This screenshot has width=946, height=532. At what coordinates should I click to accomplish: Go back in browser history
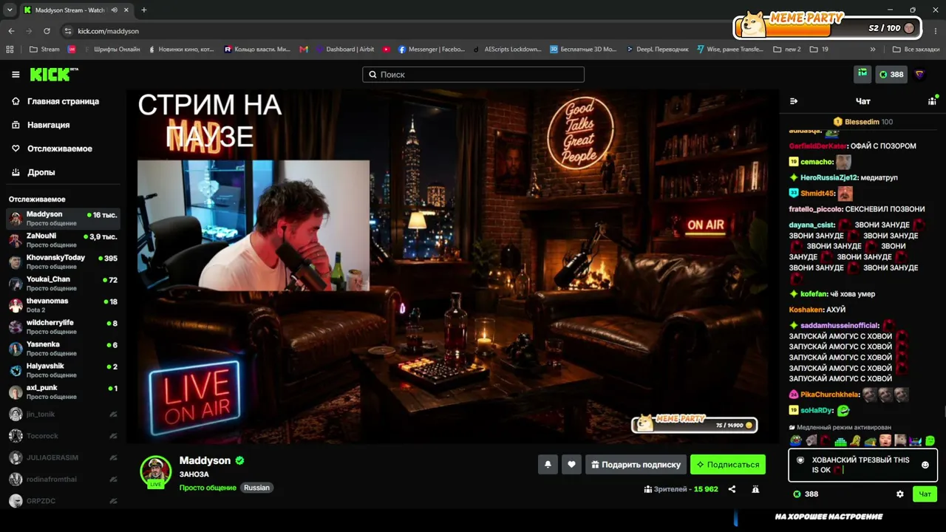click(11, 31)
